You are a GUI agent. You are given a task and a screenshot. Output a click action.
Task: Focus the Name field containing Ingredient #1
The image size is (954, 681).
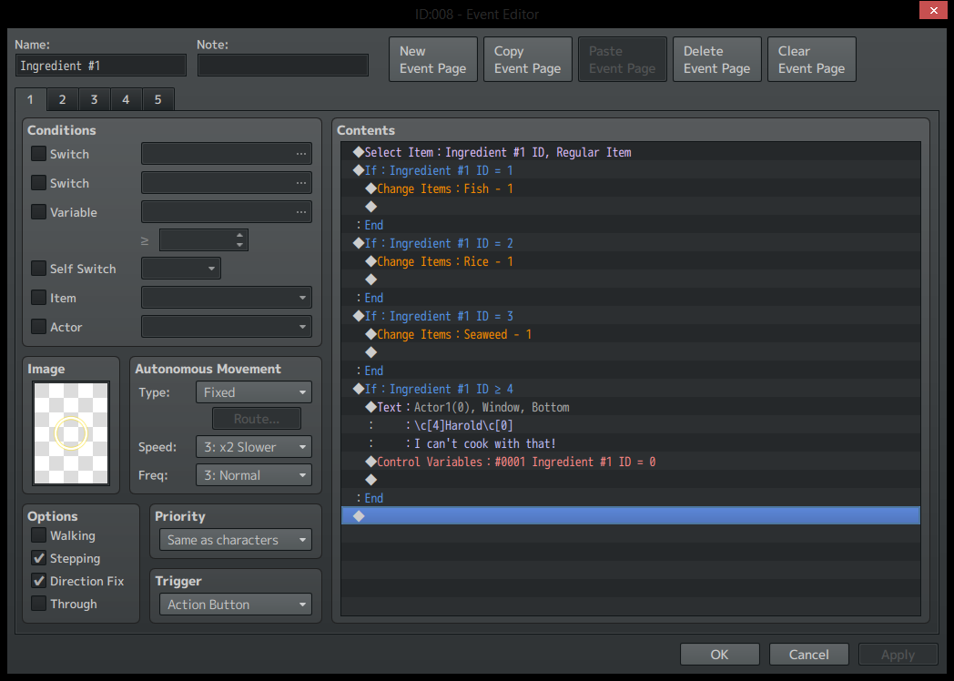[101, 66]
